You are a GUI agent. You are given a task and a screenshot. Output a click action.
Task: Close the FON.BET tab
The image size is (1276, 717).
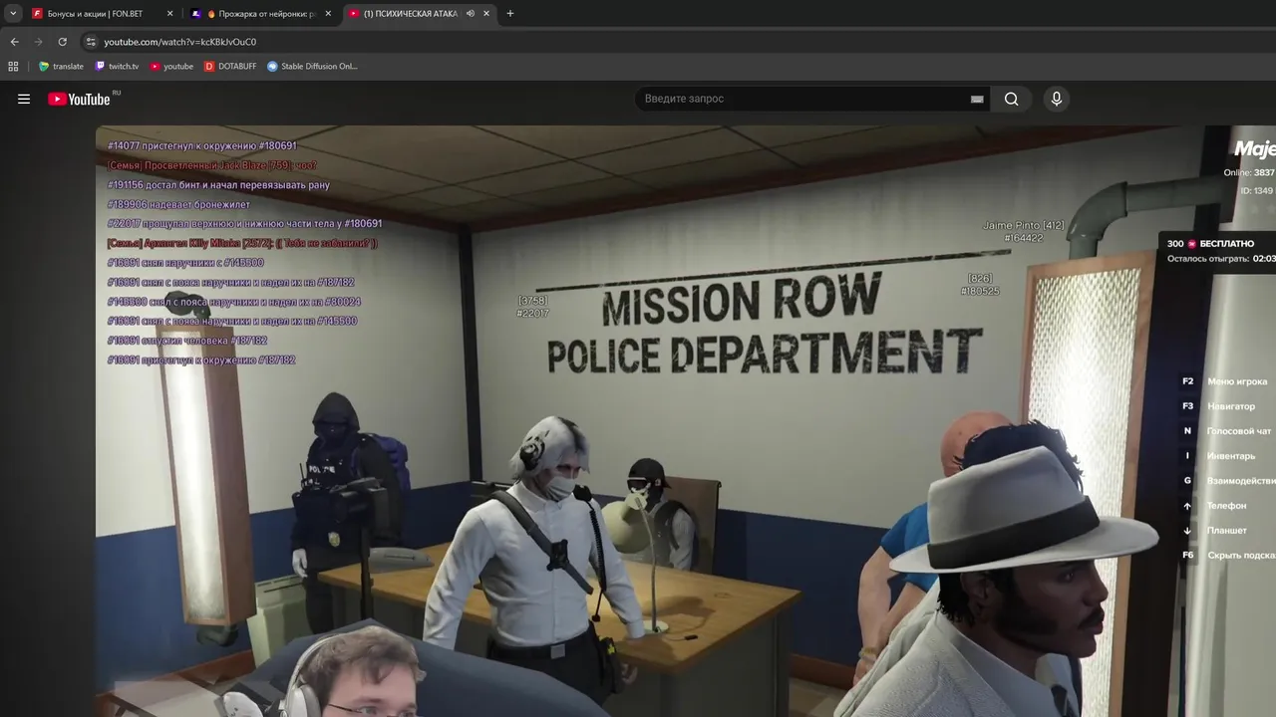169,14
